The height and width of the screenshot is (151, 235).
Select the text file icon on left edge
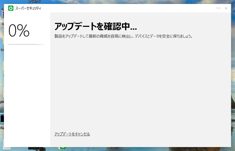[2, 92]
